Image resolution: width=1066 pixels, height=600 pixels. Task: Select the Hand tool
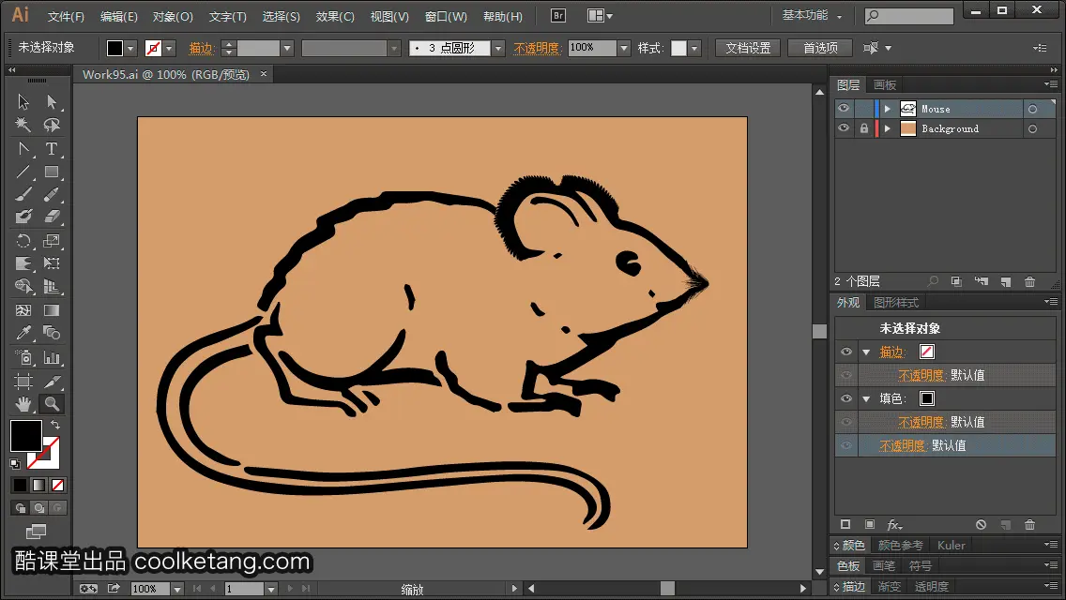(23, 404)
